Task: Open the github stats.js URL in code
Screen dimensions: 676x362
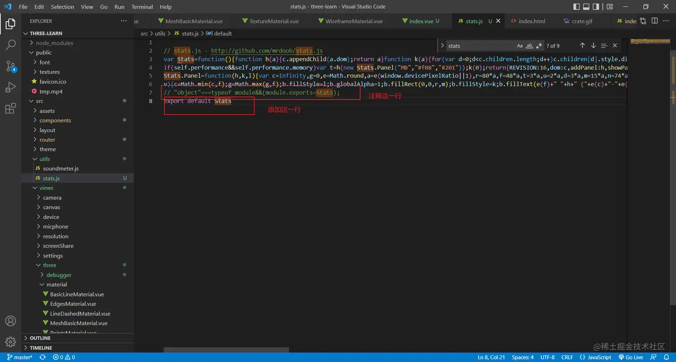Action: 267,51
